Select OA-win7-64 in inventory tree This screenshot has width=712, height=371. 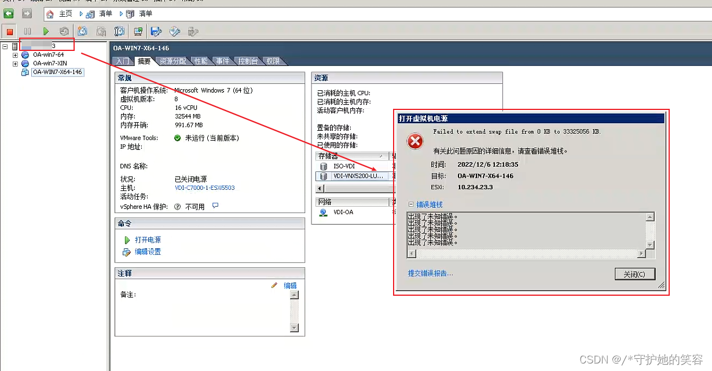[x=48, y=55]
